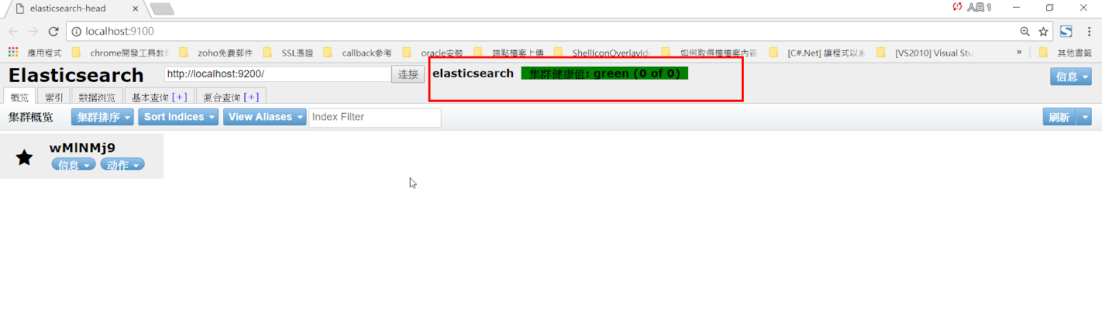The image size is (1102, 311).
Task: Open a new browser tab
Action: point(162,9)
